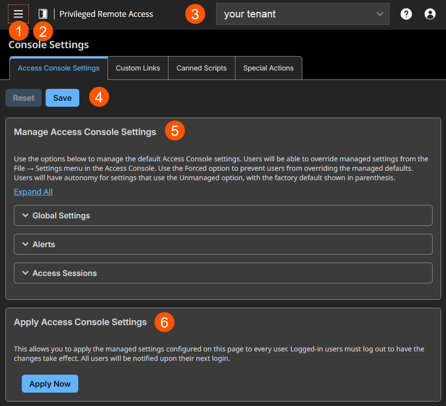Click the Expand All link
The height and width of the screenshot is (406, 446).
(33, 192)
